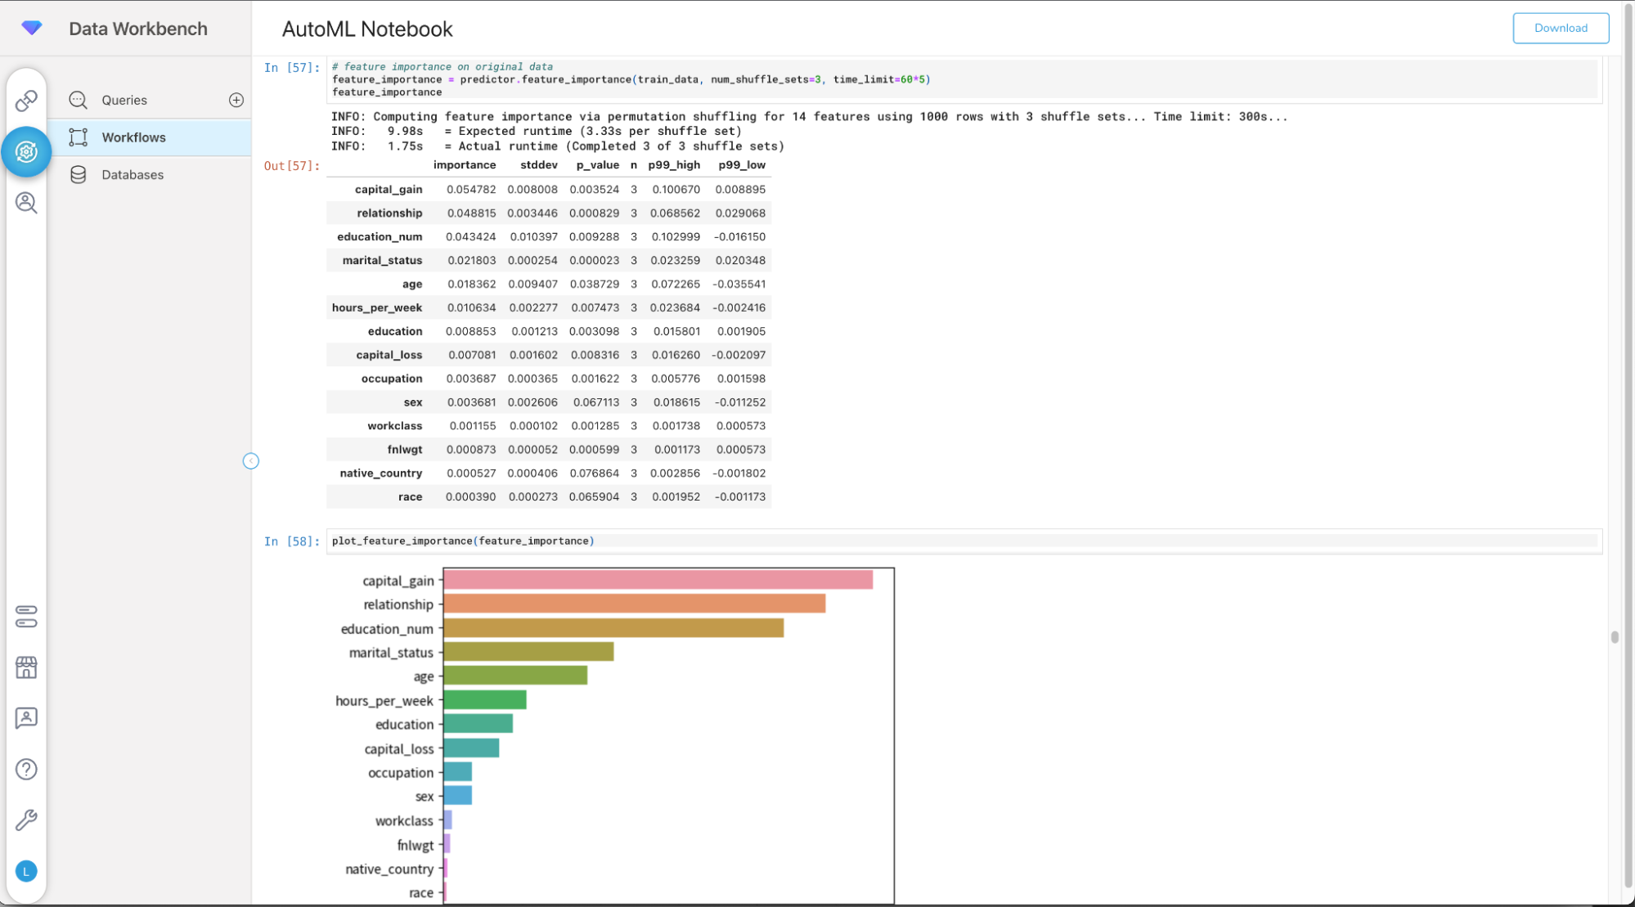This screenshot has width=1635, height=907.
Task: Click the stacked bars icon in sidebar
Action: pos(26,617)
